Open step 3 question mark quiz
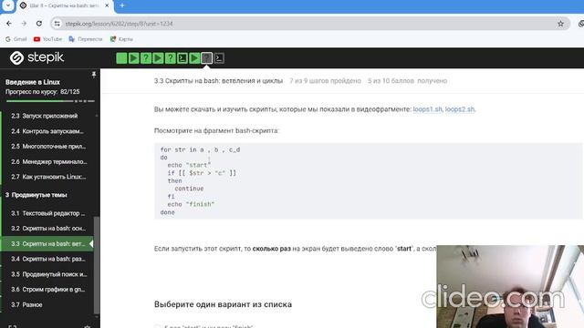584x328 pixels. pos(146,58)
